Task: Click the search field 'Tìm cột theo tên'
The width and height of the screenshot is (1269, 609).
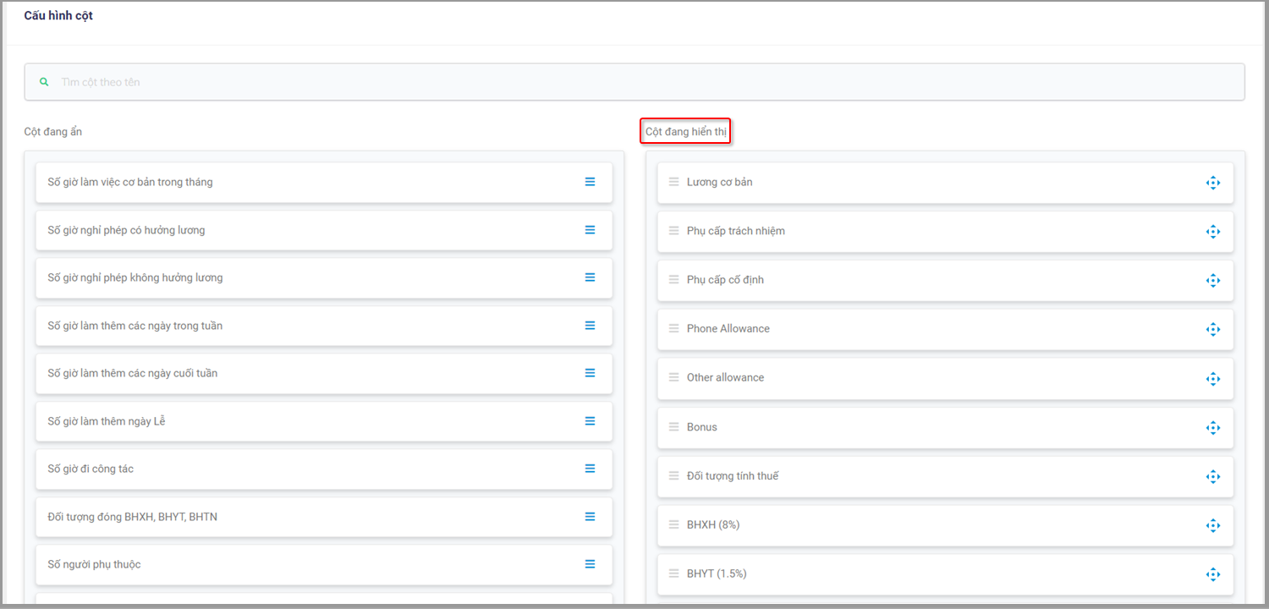Action: click(x=634, y=82)
